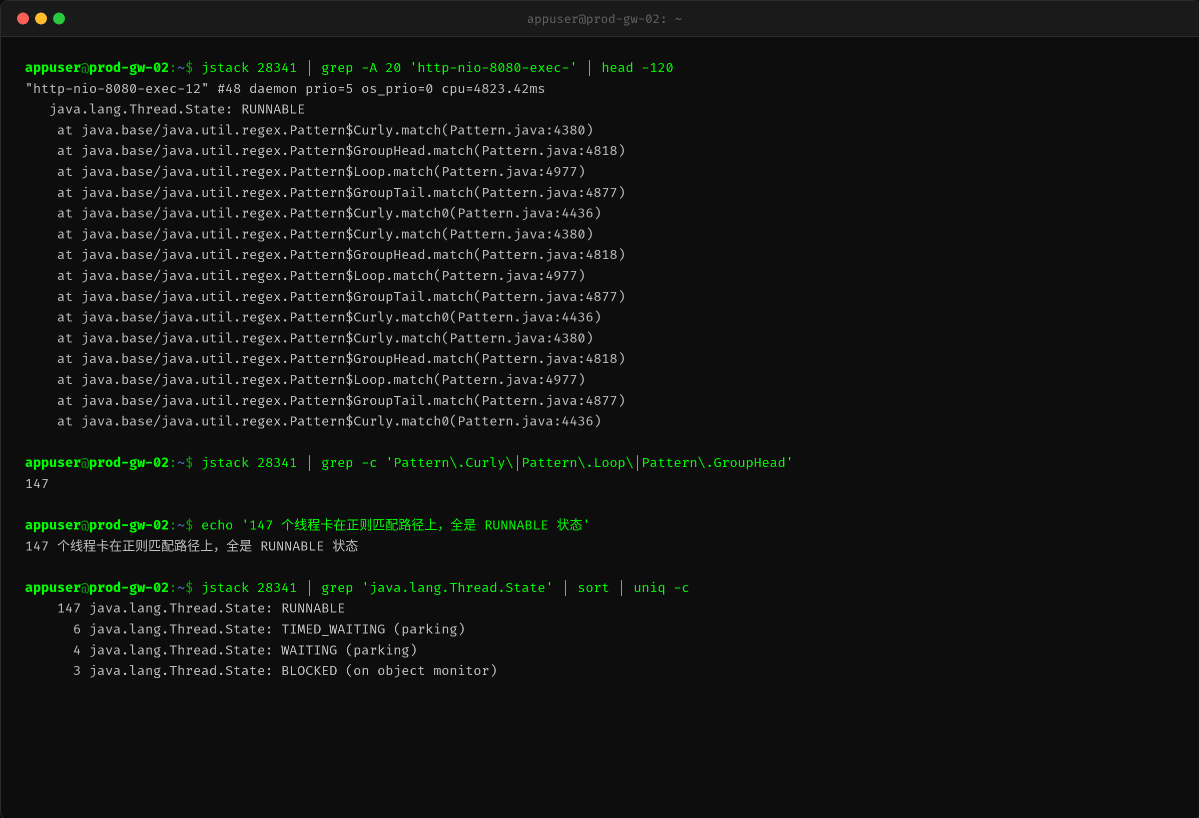Select the thread name "http-nio-8080-exec-12"
This screenshot has height=818, width=1199.
[x=117, y=88]
